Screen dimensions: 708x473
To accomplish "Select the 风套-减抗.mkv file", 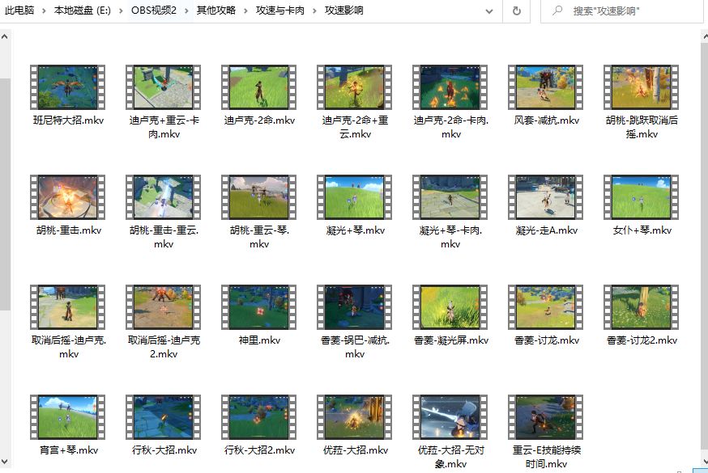I will click(x=546, y=95).
